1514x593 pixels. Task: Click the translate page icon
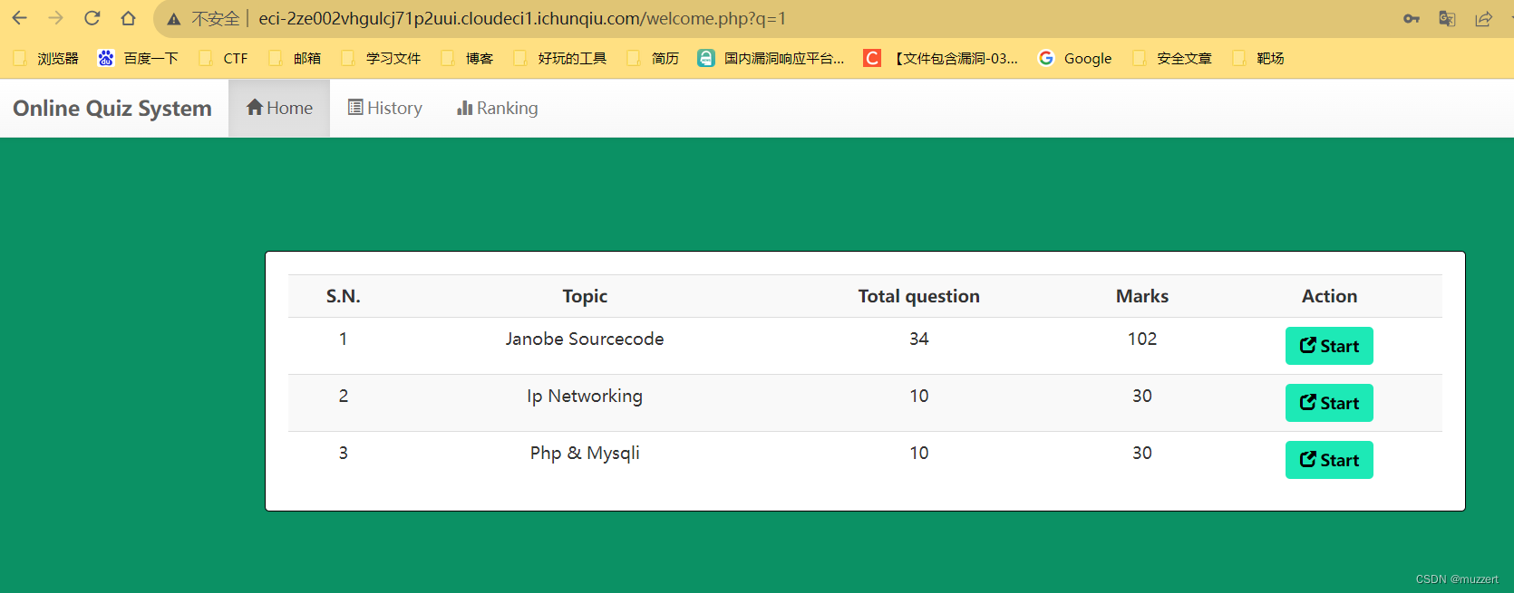coord(1448,19)
